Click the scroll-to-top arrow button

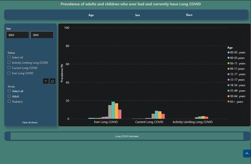[246, 153]
